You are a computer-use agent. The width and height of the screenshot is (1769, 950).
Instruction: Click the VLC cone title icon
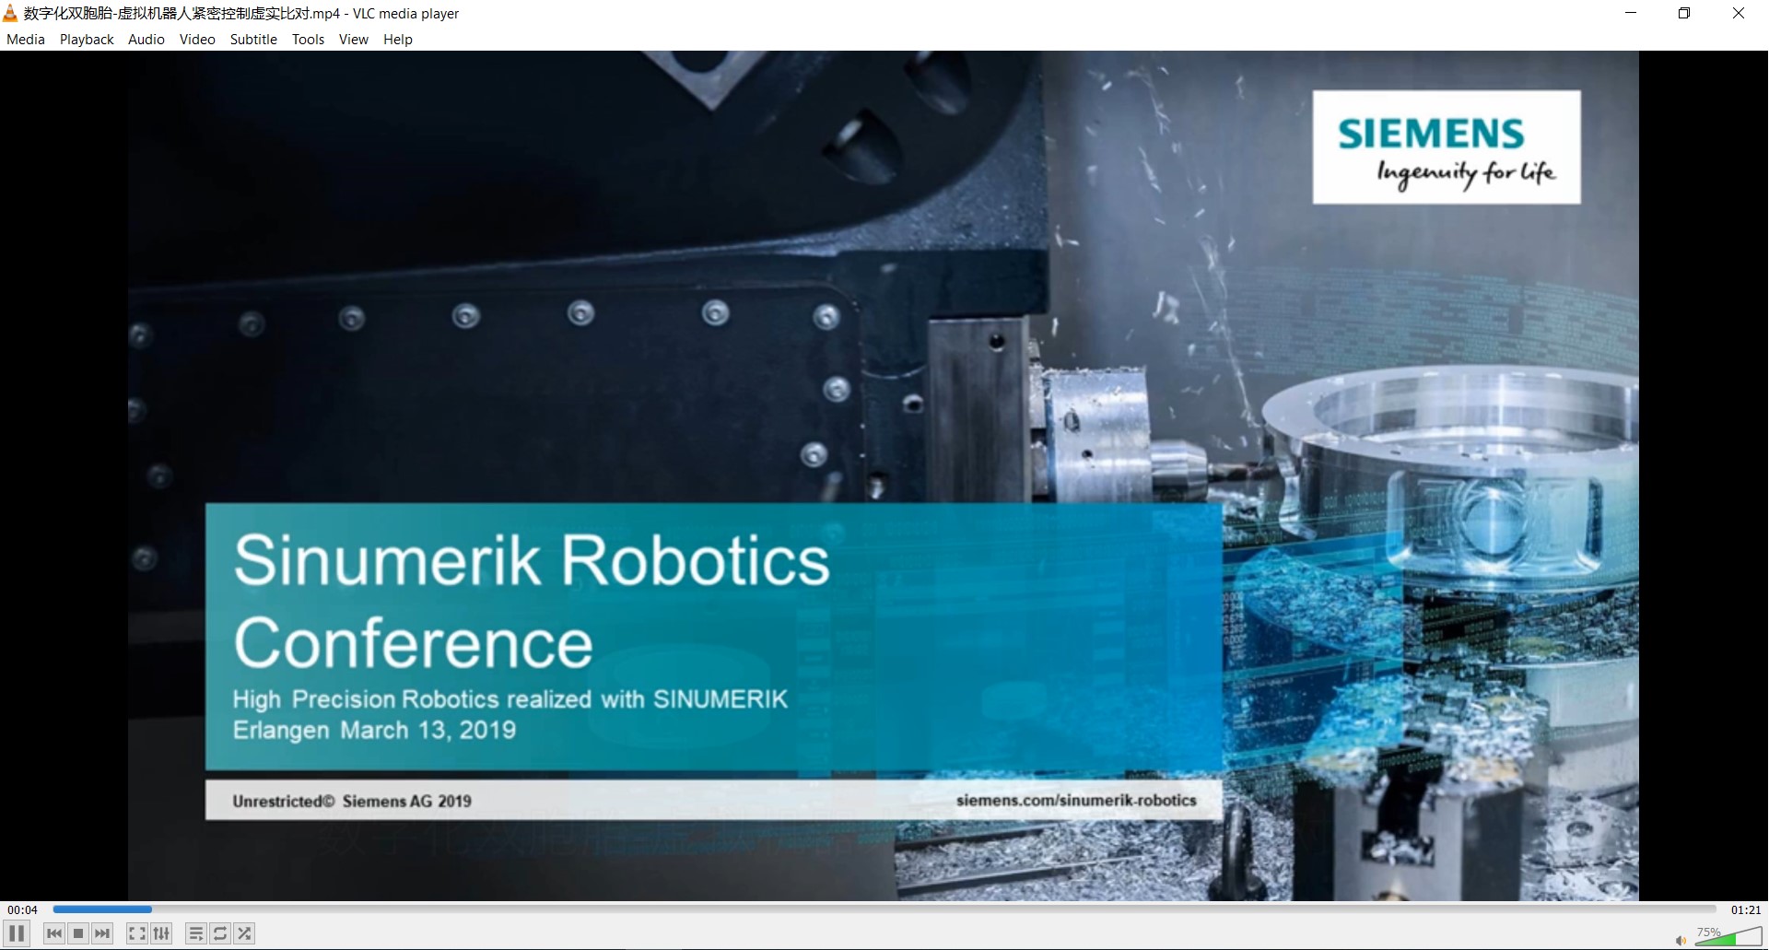click(x=10, y=13)
